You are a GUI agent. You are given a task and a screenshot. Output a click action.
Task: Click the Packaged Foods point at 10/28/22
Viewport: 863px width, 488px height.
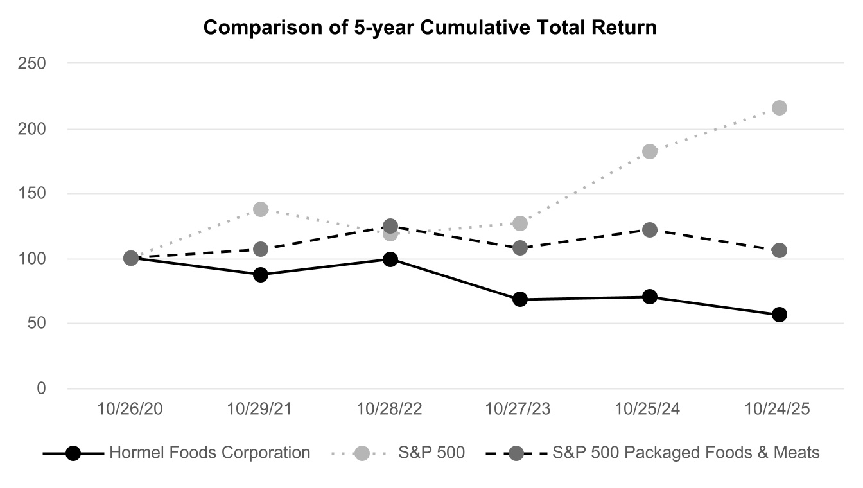click(390, 226)
